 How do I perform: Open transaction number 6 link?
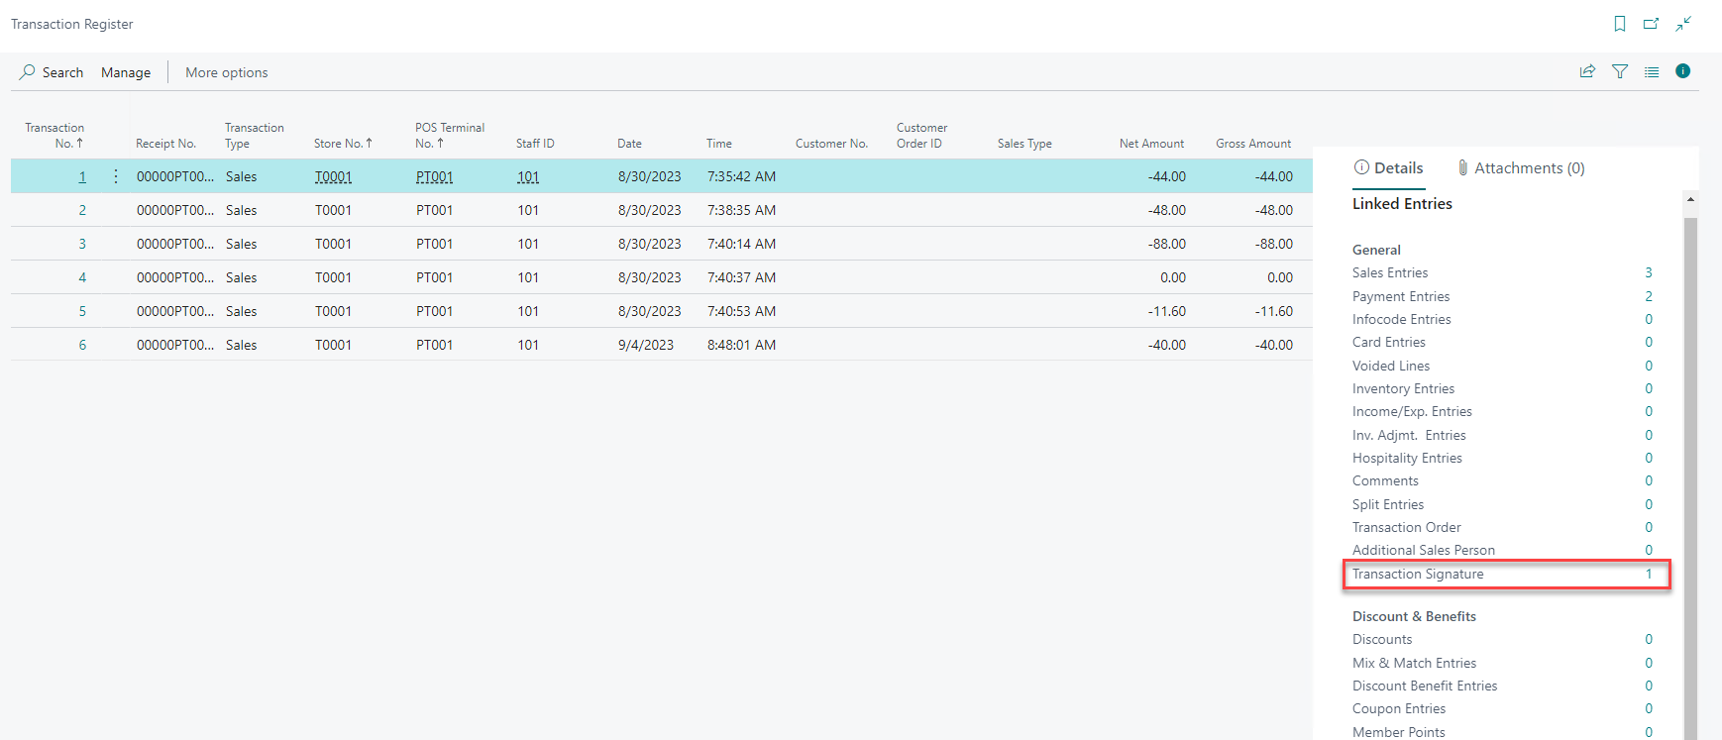click(x=82, y=345)
